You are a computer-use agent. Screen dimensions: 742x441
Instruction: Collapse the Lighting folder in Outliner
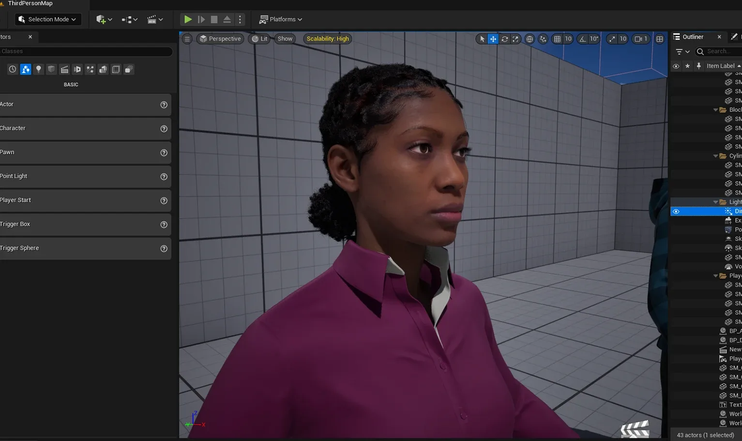tap(716, 202)
